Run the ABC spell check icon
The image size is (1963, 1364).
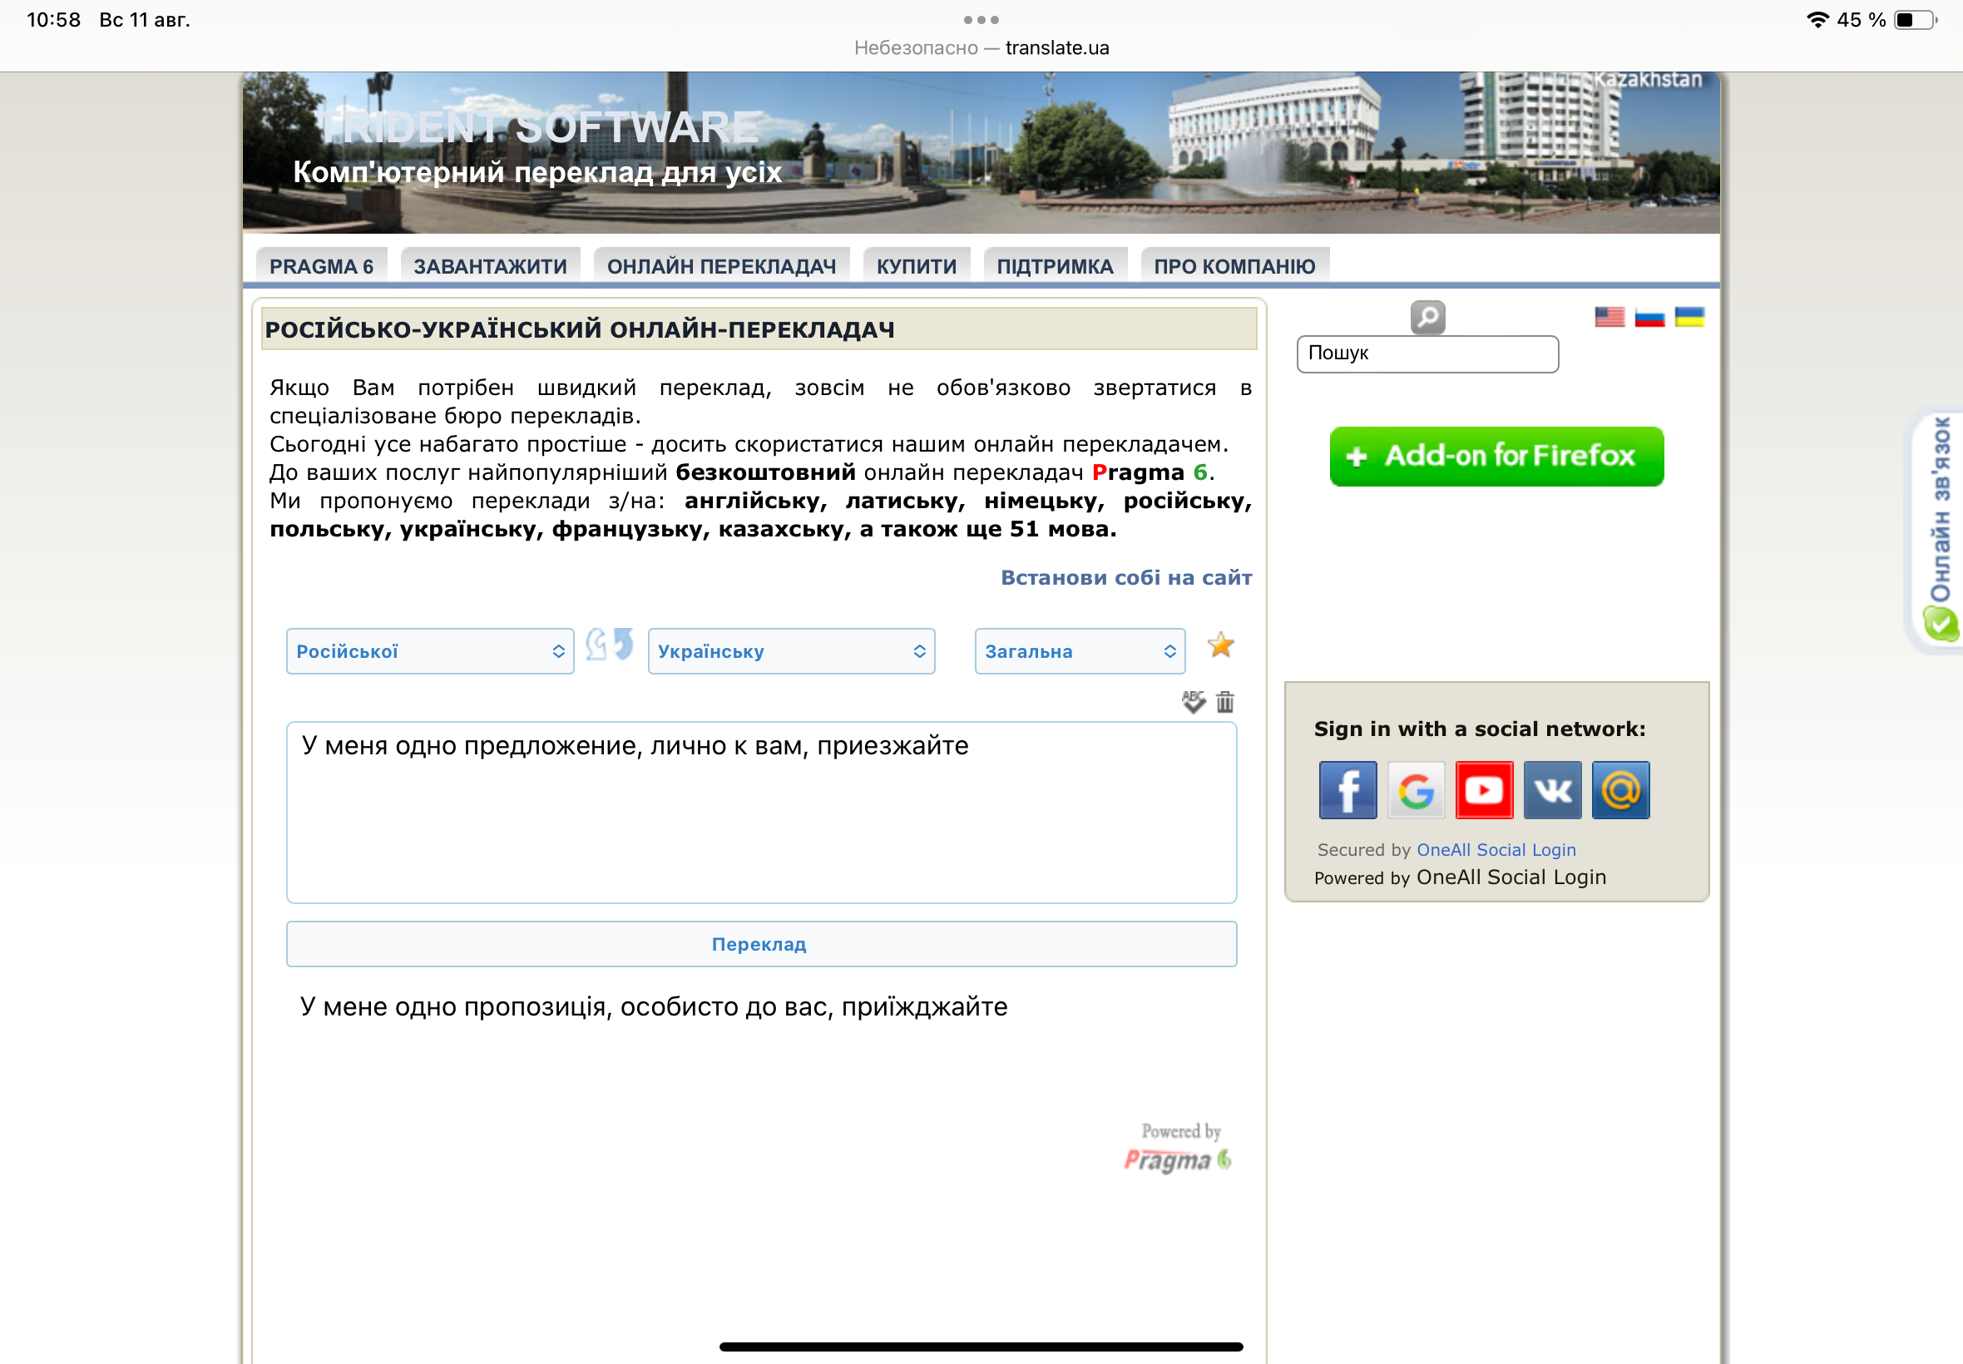click(1193, 702)
